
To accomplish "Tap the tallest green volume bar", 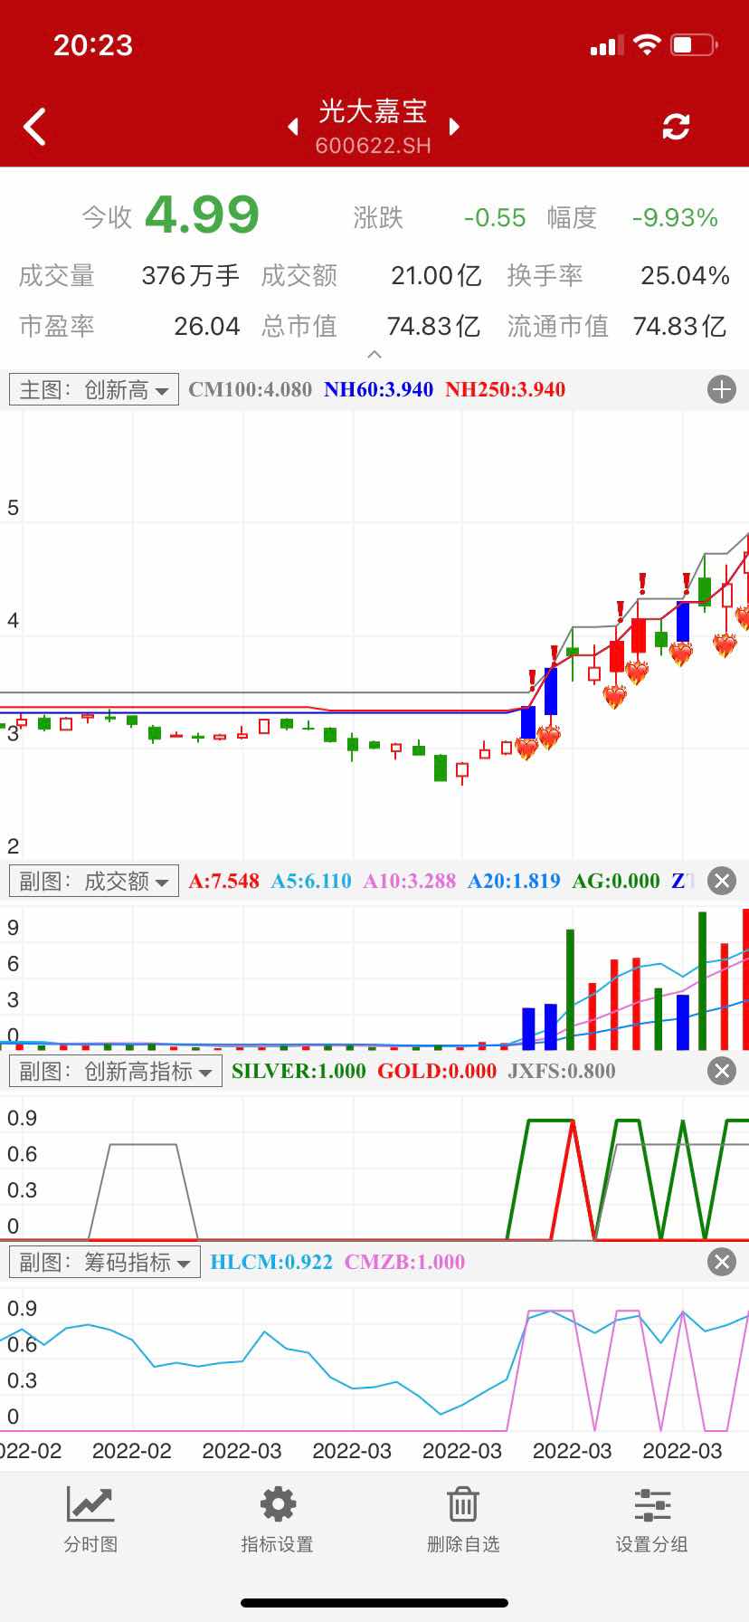I will click(703, 980).
